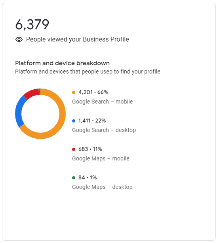Click 'People viewed your Business Profile' text
The image size is (217, 243).
[x=78, y=40]
